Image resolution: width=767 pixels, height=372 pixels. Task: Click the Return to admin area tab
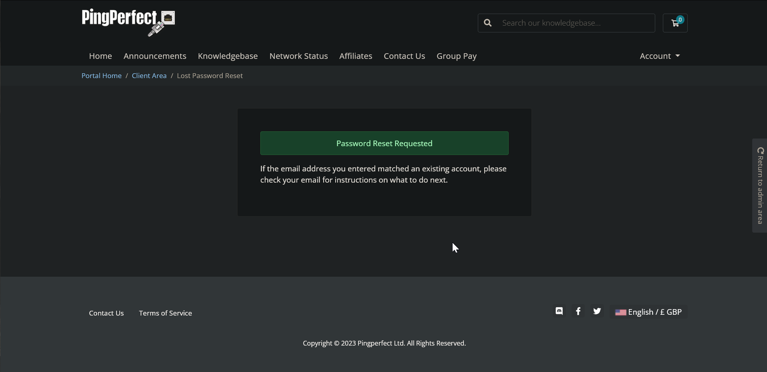tap(760, 185)
